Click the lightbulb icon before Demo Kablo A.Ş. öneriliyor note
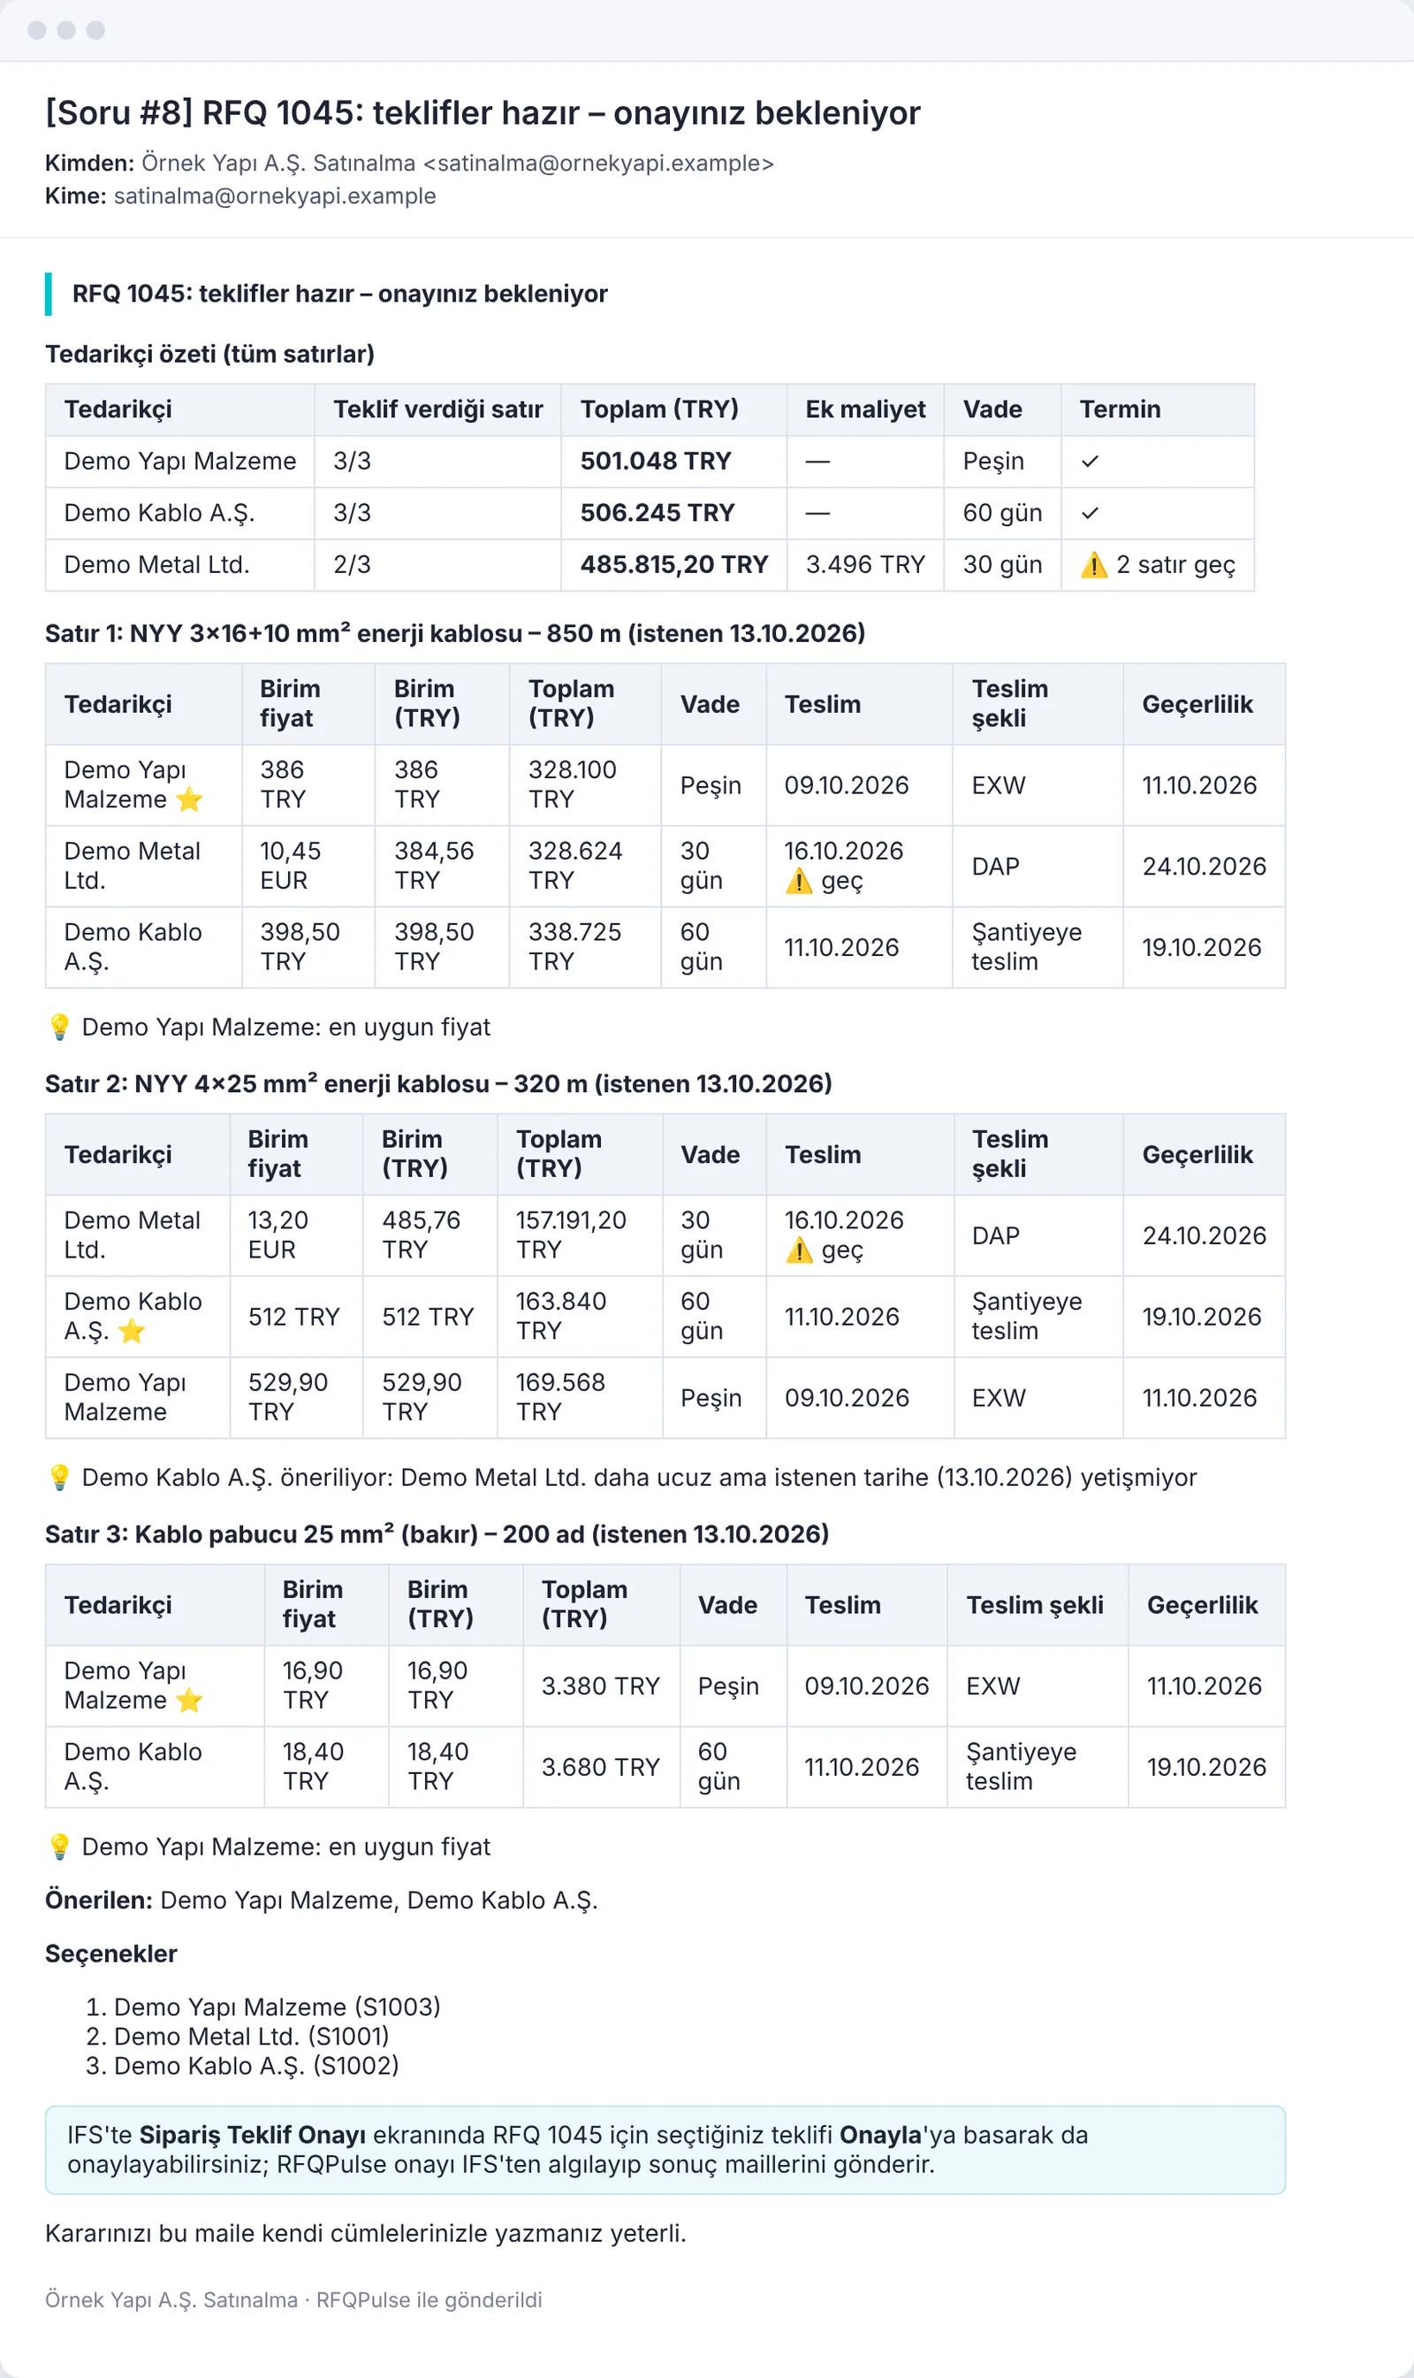This screenshot has width=1414, height=2378. (59, 1477)
